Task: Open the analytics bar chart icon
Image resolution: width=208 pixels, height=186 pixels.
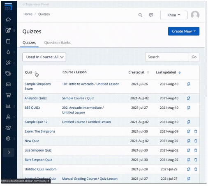Action: [8, 106]
